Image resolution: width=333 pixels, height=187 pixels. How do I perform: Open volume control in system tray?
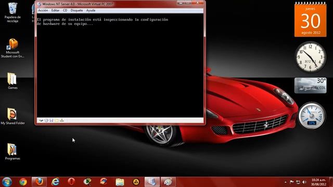tap(304, 182)
